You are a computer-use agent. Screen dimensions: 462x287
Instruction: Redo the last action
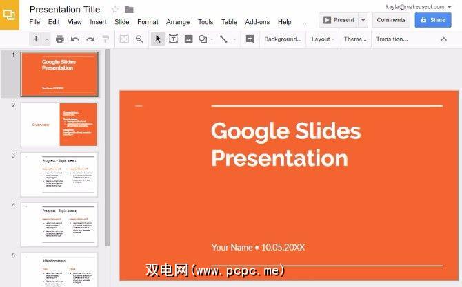click(90, 39)
